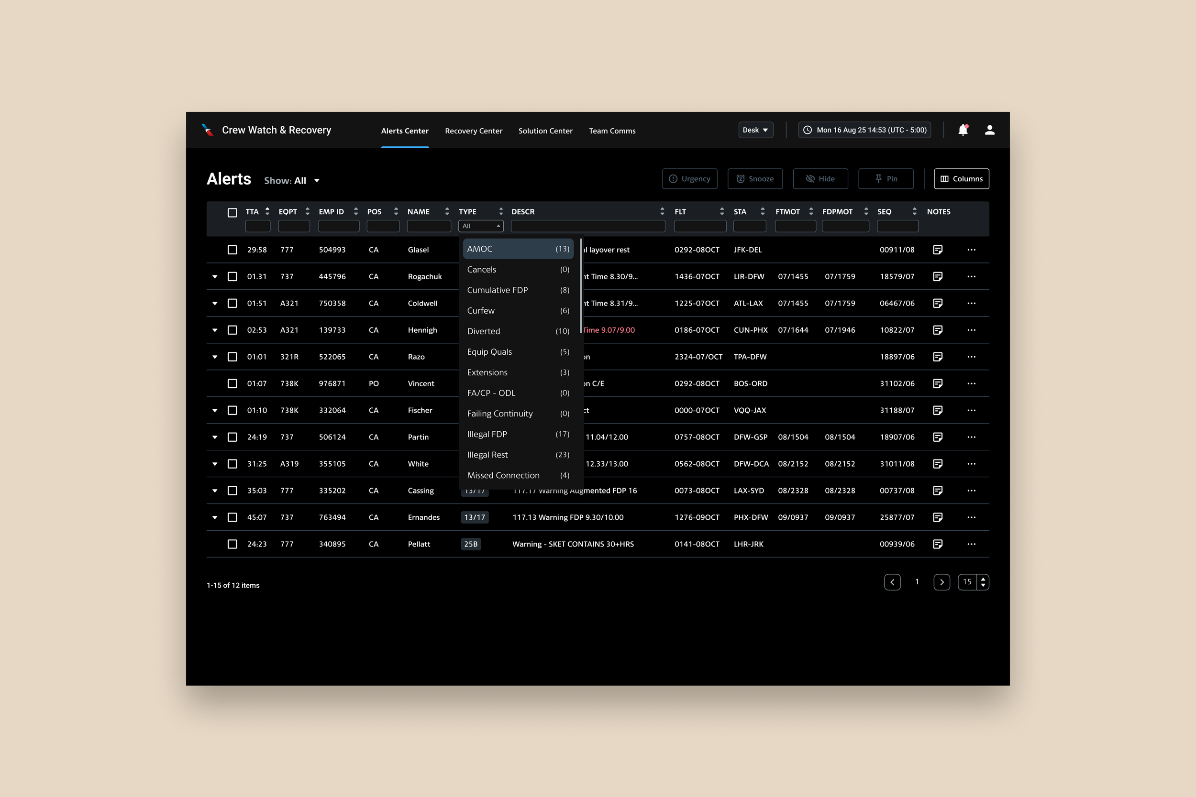
Task: Open three-dot menu for Pellatt row
Action: [971, 544]
